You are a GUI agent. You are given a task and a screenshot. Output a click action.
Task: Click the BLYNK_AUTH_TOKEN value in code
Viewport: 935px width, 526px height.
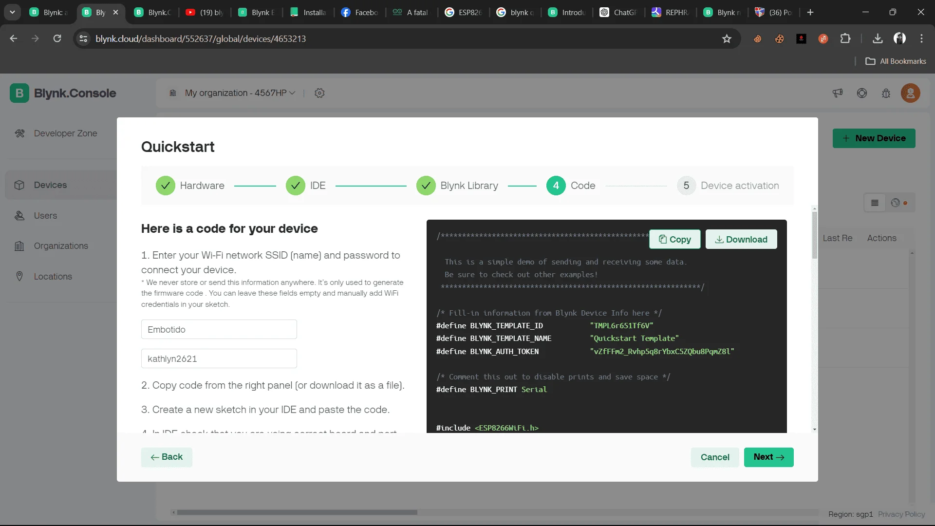[x=662, y=351]
